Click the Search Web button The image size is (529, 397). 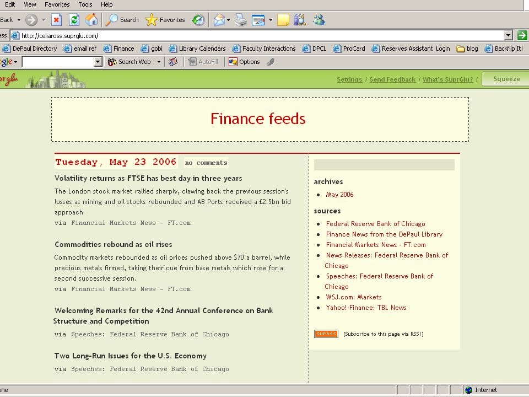tap(129, 62)
